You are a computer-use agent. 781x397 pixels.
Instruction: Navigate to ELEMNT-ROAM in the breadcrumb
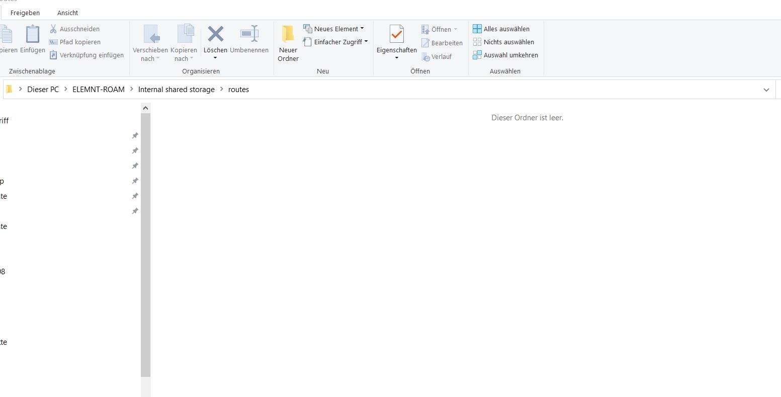[x=98, y=90]
